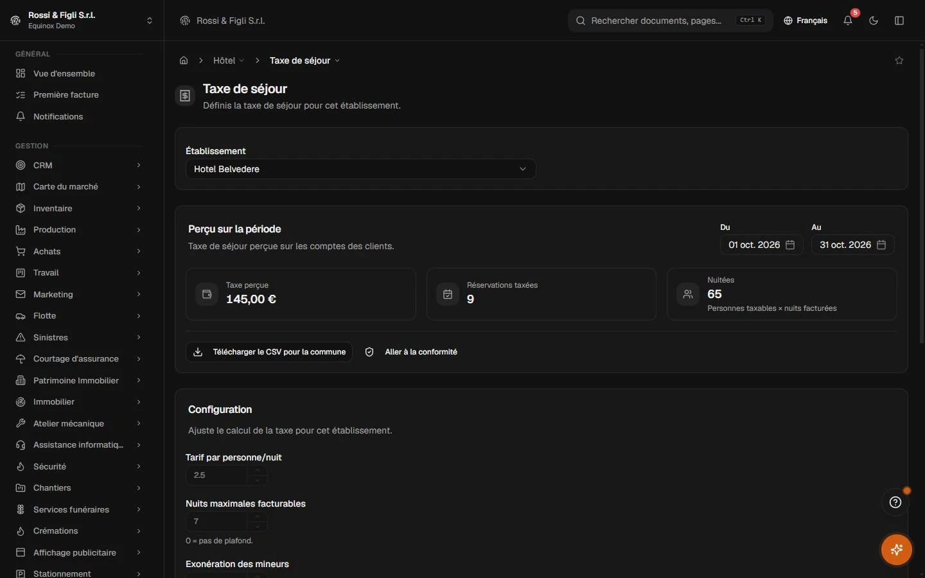The height and width of the screenshot is (578, 925).
Task: Open the Rossi & Figli company switcher
Action: 82,21
